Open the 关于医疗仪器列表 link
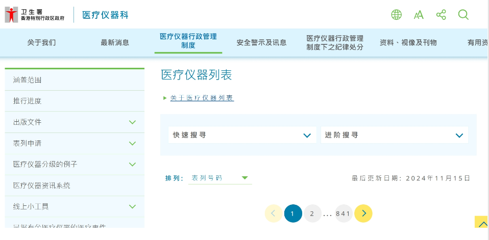This screenshot has width=489, height=240. 202,98
